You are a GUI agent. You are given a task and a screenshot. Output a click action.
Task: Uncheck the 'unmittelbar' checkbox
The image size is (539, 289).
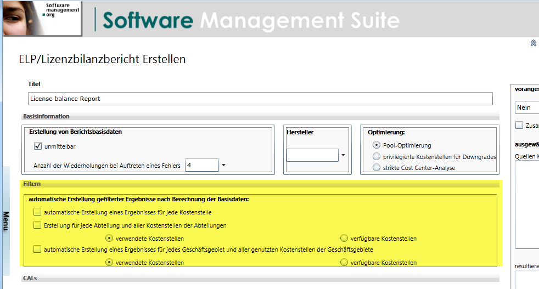pyautogui.click(x=38, y=146)
